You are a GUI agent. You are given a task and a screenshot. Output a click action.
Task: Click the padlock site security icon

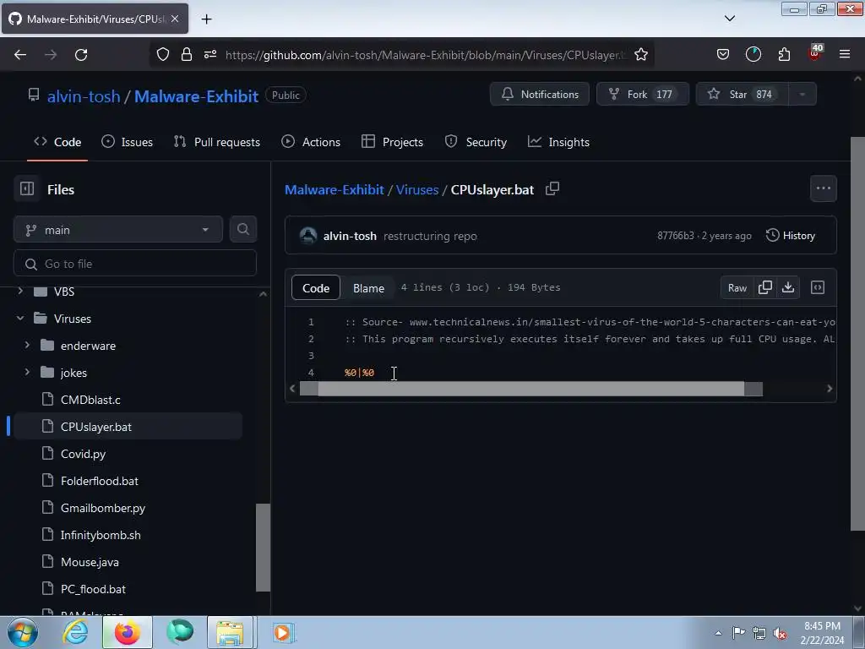coord(187,55)
